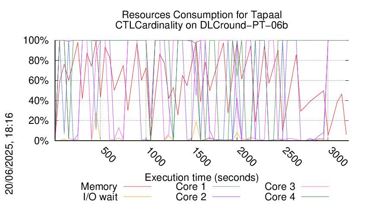Click the orange I/O wait legend line sample
367x205 pixels.
(137, 197)
